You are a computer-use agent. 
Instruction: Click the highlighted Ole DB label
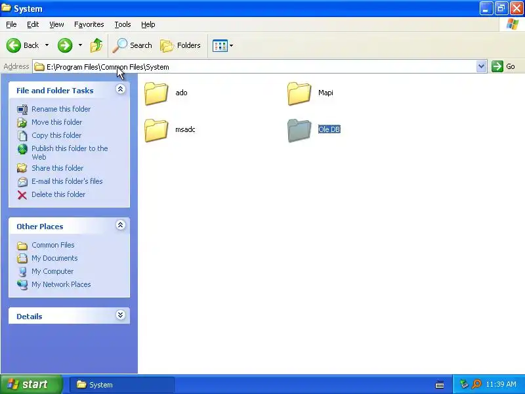tap(329, 129)
